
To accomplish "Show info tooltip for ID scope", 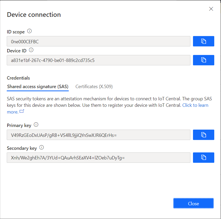I will click(x=29, y=31).
